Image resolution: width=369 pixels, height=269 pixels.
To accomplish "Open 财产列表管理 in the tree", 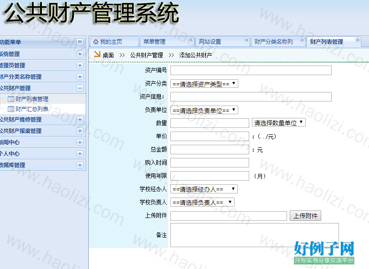I will tap(32, 99).
